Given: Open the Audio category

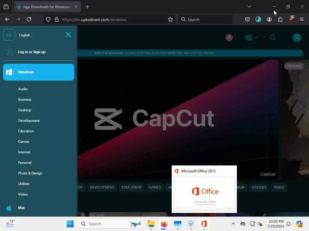Looking at the screenshot, I should click(23, 89).
